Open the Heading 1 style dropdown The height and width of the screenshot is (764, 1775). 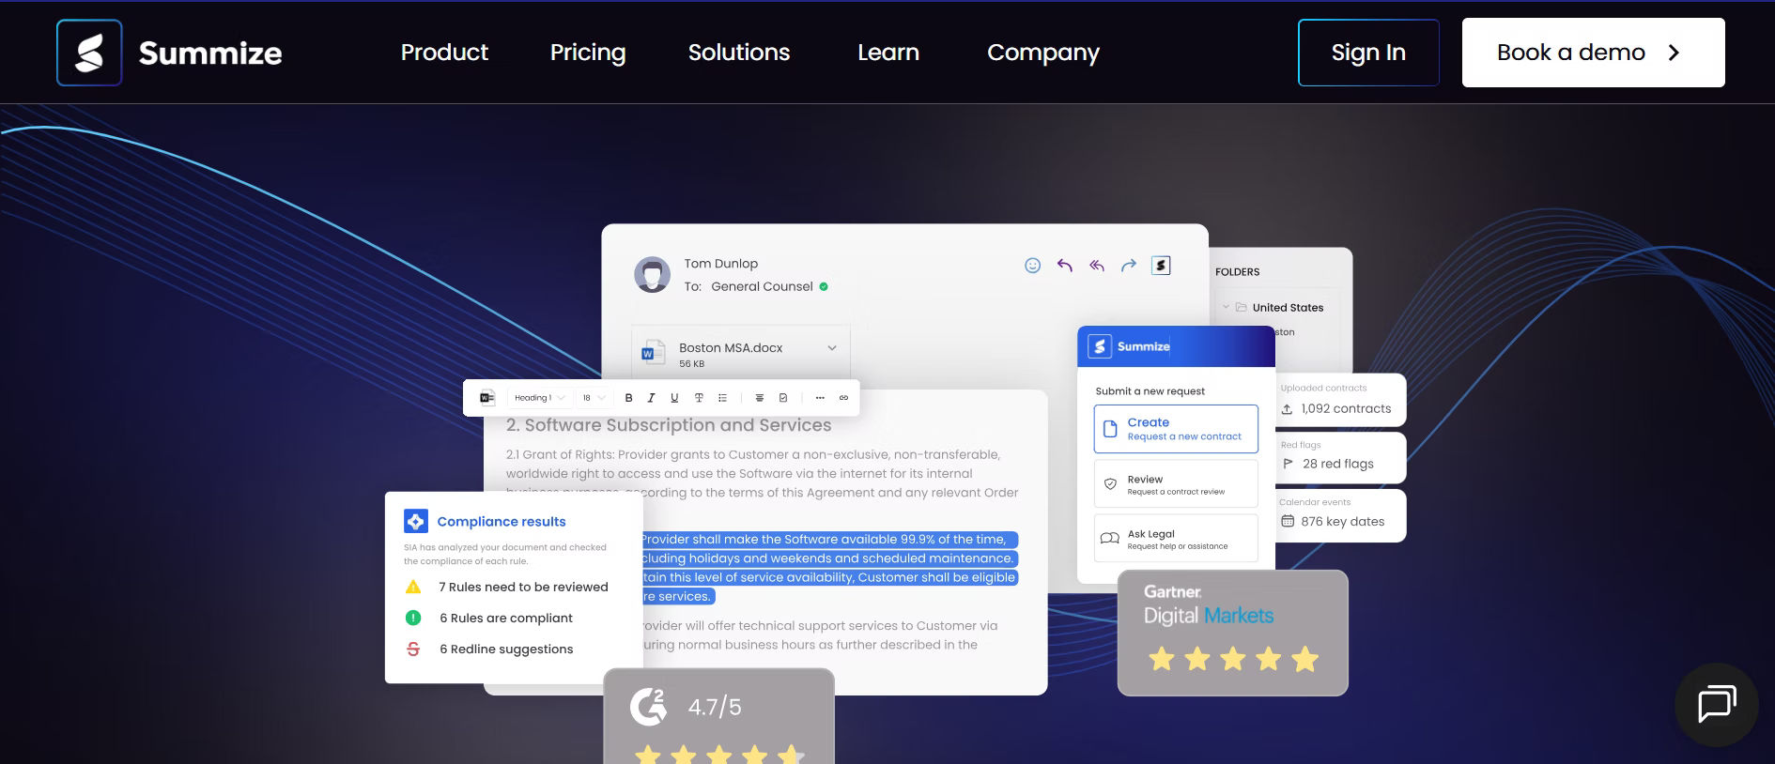(x=539, y=398)
